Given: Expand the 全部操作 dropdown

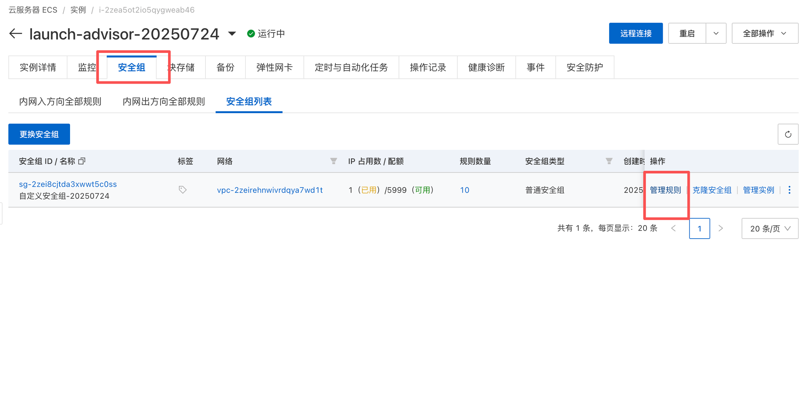Looking at the screenshot, I should pos(765,33).
